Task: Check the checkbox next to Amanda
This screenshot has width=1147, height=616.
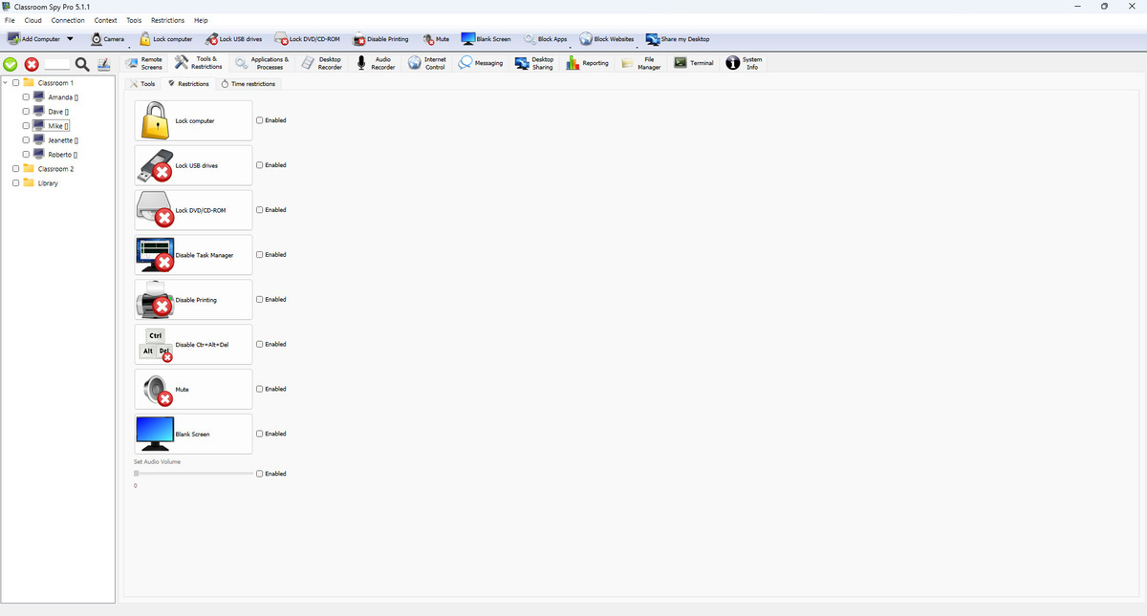Action: point(26,96)
